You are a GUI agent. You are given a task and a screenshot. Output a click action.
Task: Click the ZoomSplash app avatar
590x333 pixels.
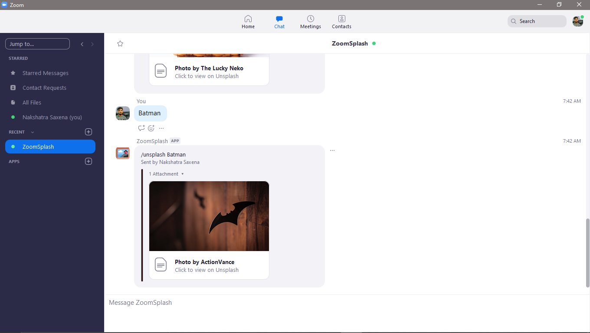123,153
